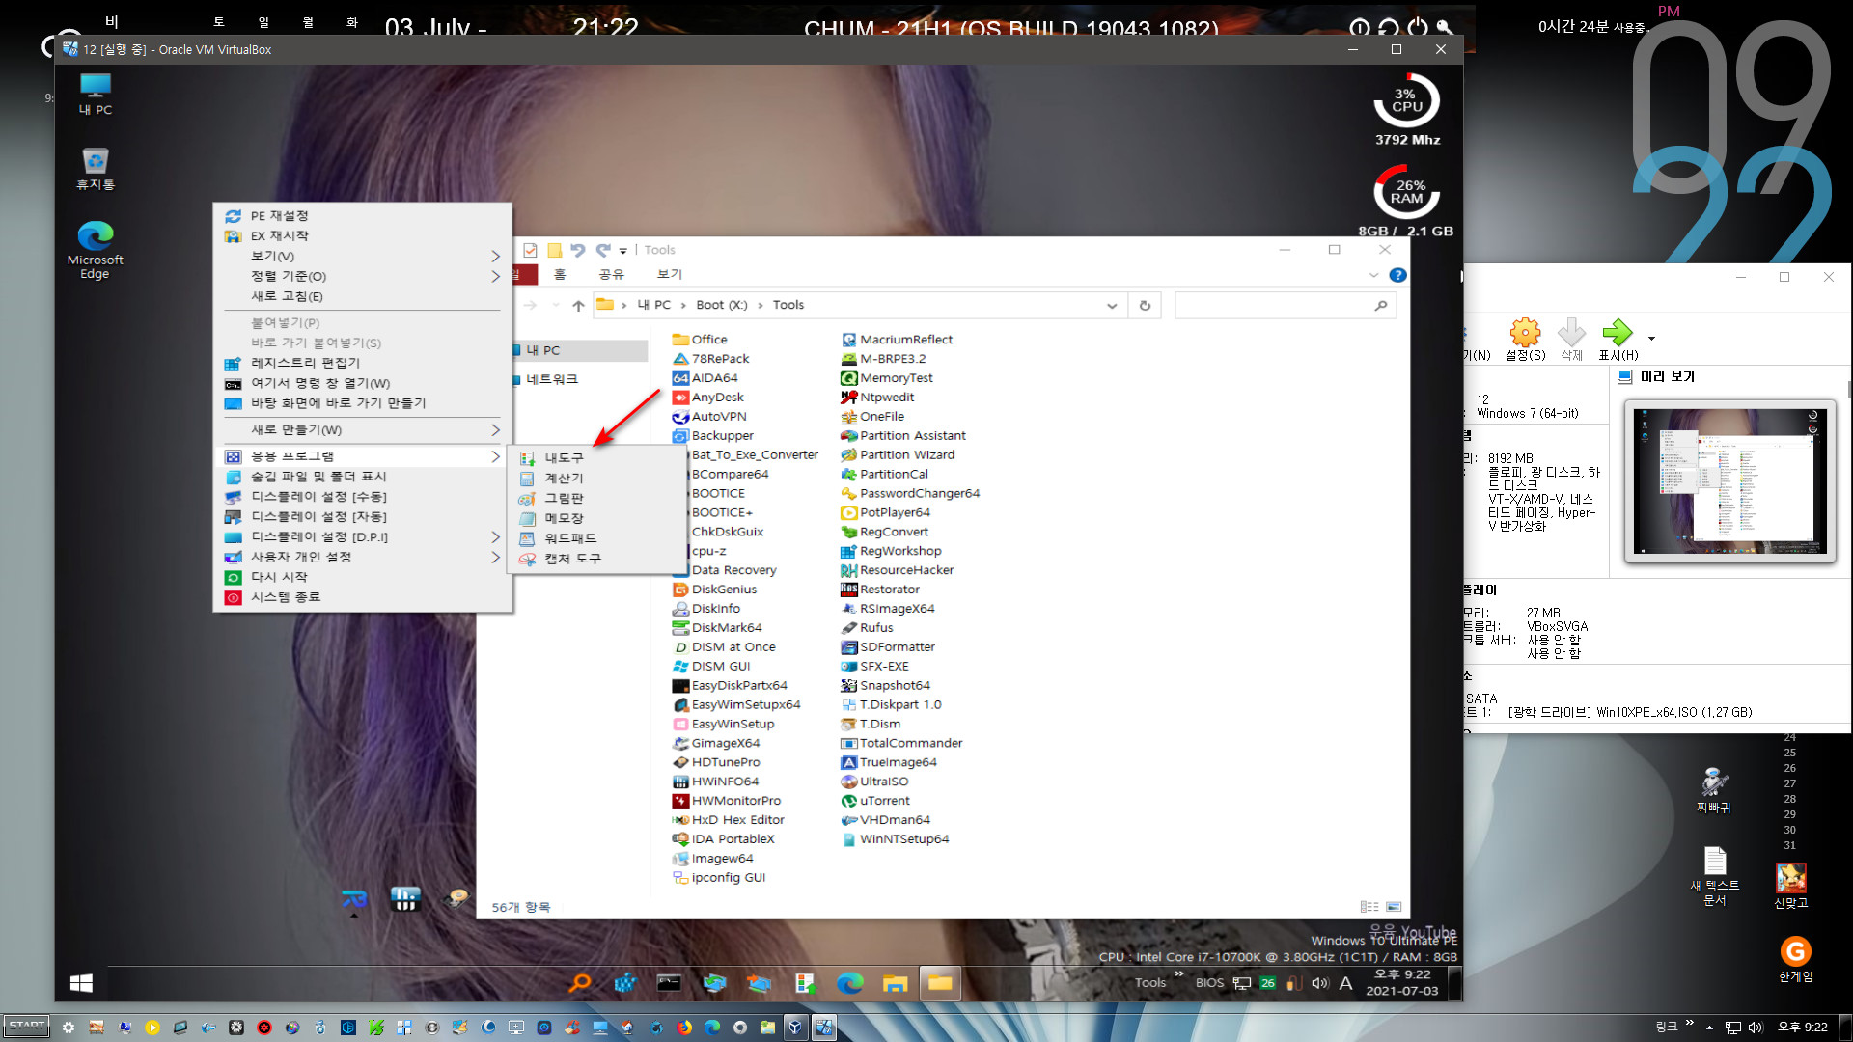Open the quick access toolbar customize dropdown
Viewport: 1853px width, 1042px height.
(x=622, y=251)
